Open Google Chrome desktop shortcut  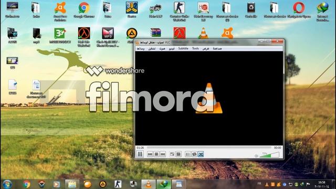(x=84, y=10)
